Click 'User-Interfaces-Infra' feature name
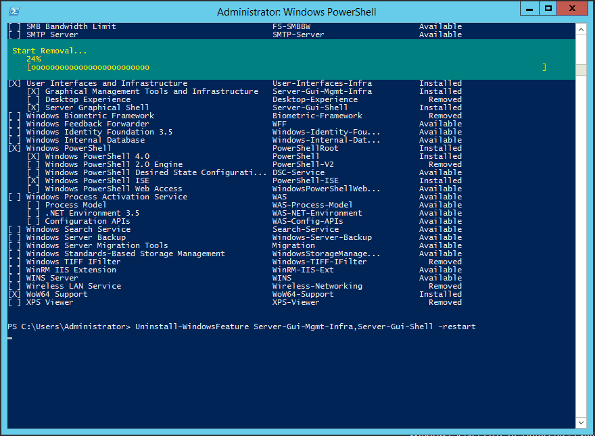This screenshot has height=436, width=595. coord(322,83)
